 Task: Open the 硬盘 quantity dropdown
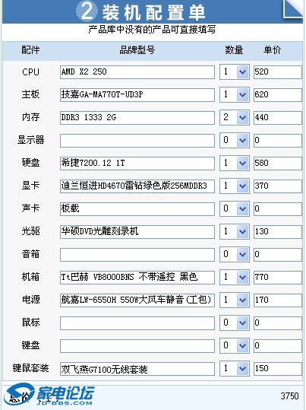[235, 163]
